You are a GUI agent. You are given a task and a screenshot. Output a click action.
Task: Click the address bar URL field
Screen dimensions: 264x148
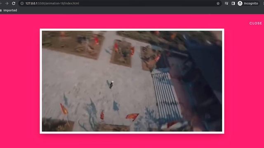(x=120, y=3)
